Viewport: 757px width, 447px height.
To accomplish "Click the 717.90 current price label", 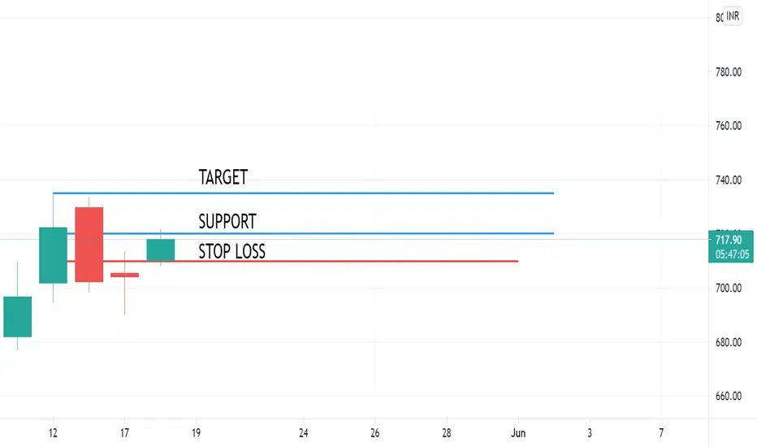I will [x=731, y=246].
